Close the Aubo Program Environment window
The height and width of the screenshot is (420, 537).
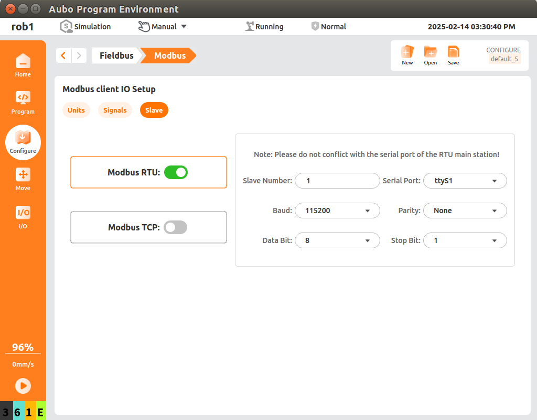point(10,8)
